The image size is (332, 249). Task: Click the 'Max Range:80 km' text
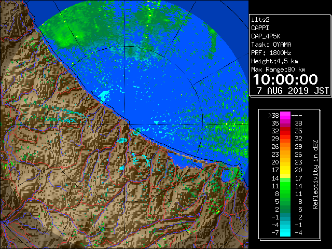pos(278,70)
